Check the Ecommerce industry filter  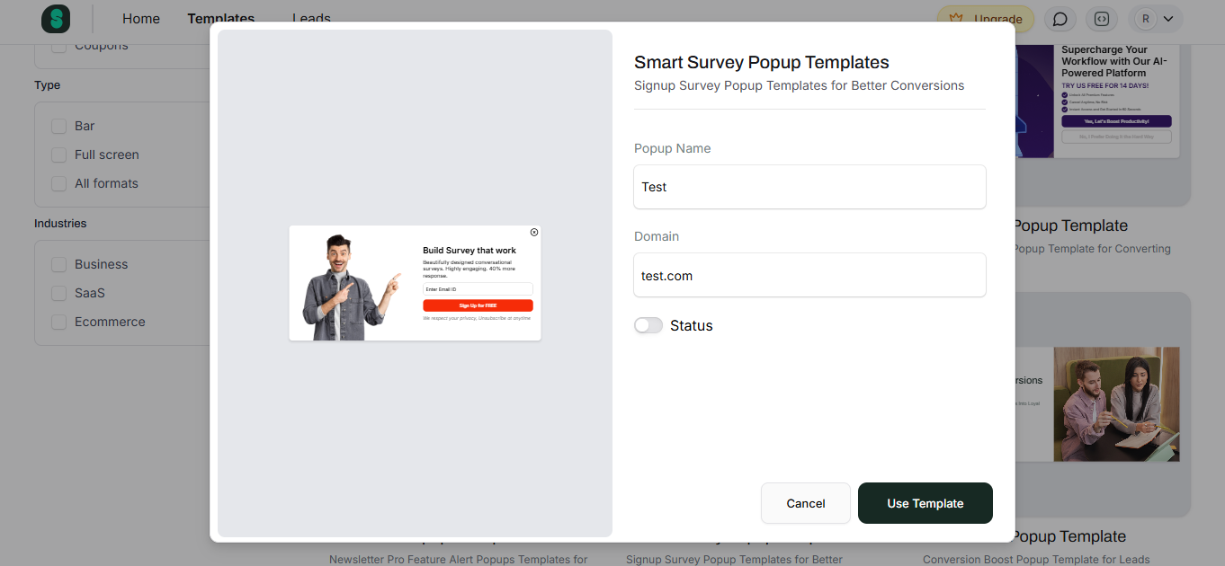[58, 322]
